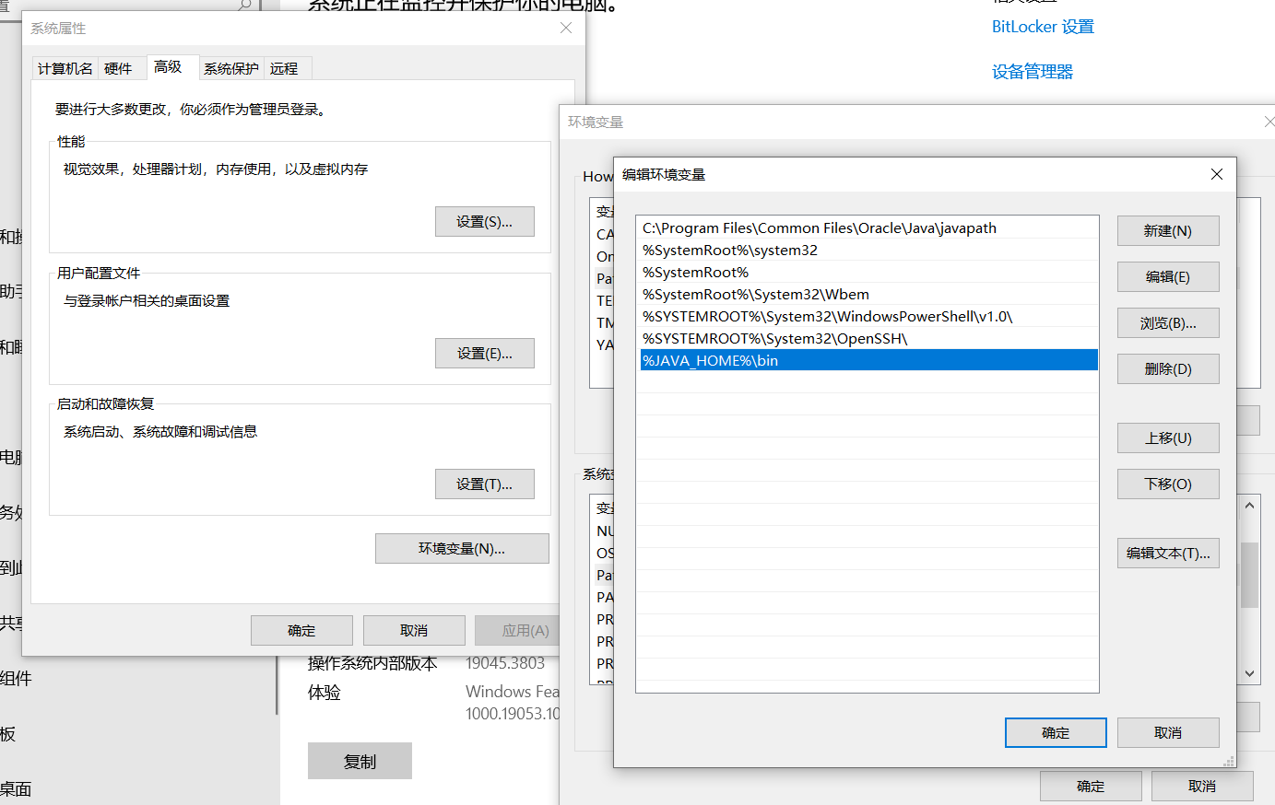
Task: Click 编辑文本(T)... button
Action: (1167, 554)
